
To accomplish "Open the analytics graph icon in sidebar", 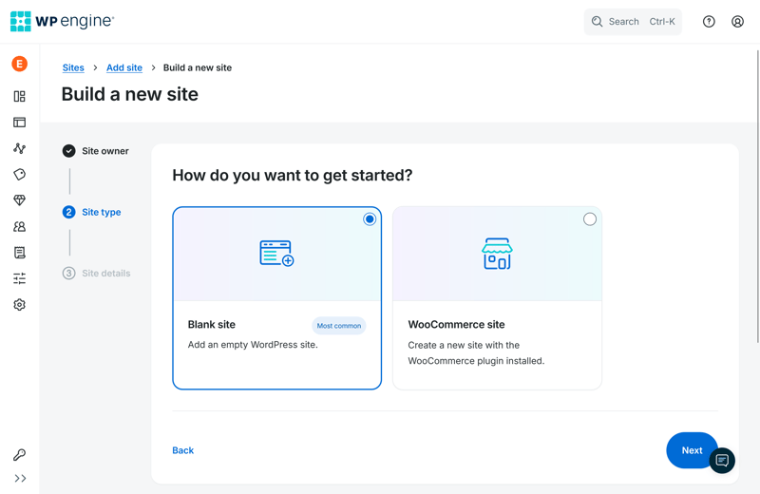I will click(x=19, y=148).
